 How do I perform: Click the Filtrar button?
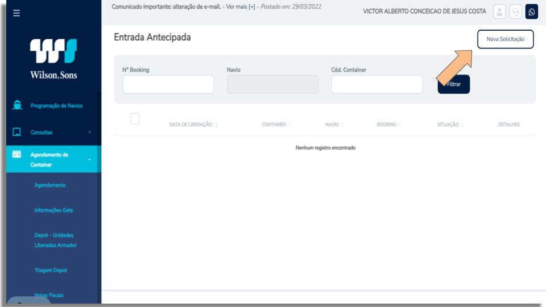(453, 84)
